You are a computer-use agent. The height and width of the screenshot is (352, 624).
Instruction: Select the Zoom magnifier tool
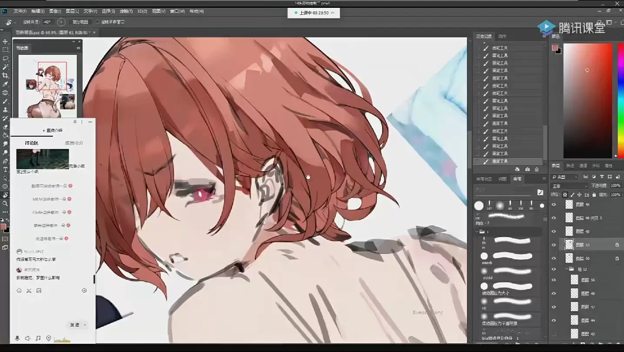tap(5, 203)
